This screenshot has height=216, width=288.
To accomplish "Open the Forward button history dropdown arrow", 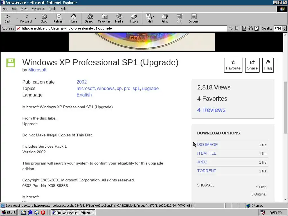I will pyautogui.click(x=35, y=18).
